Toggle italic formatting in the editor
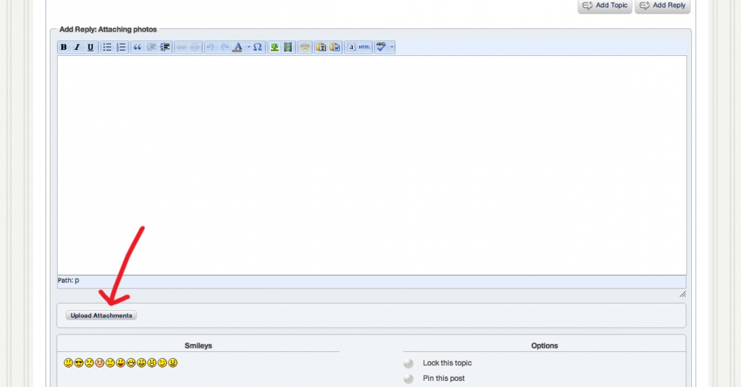This screenshot has width=741, height=387. coord(77,47)
